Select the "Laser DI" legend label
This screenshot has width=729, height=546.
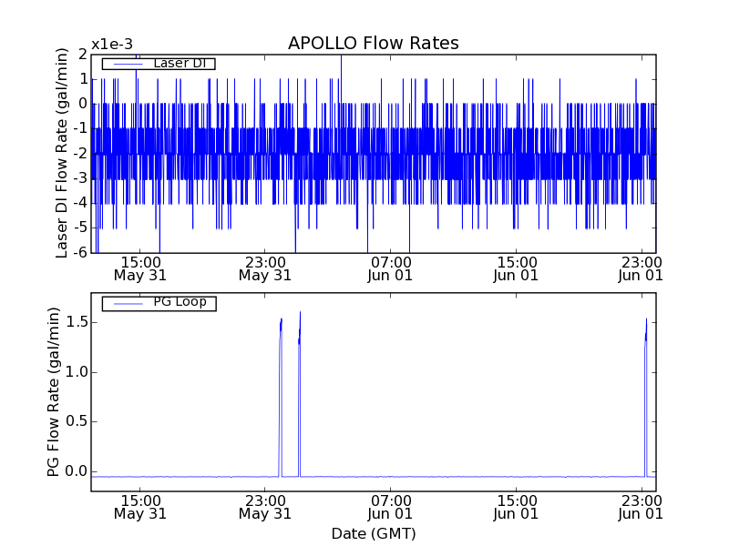click(x=178, y=64)
